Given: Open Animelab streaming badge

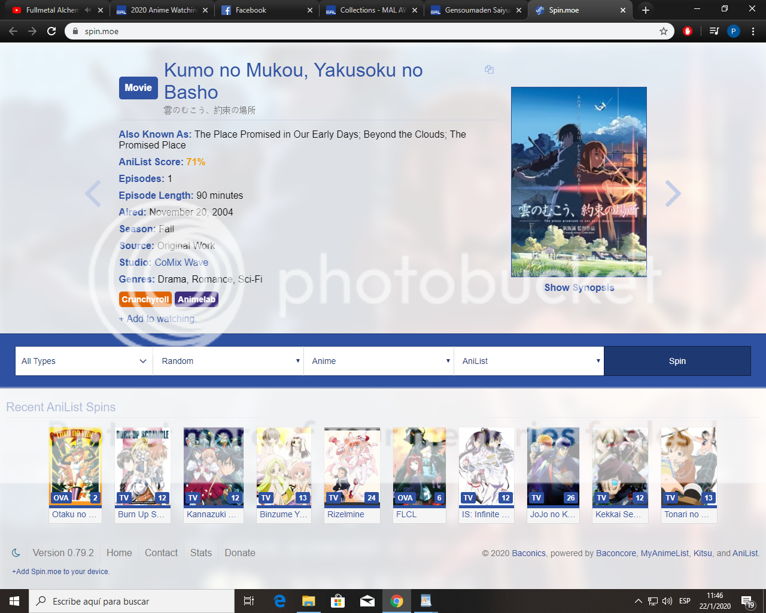Looking at the screenshot, I should pos(196,299).
